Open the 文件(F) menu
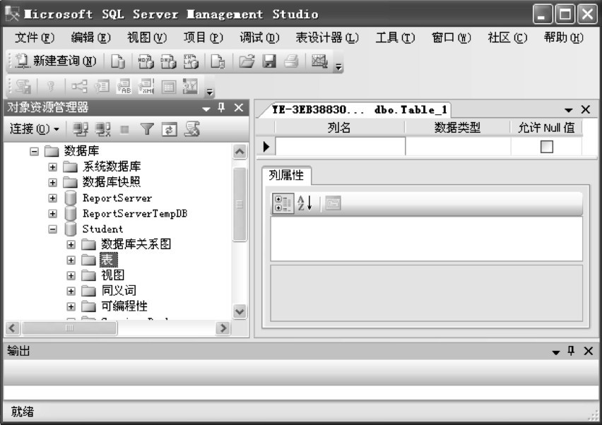The width and height of the screenshot is (602, 425). point(34,37)
